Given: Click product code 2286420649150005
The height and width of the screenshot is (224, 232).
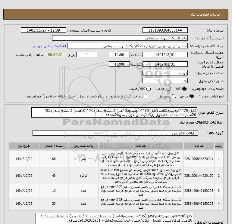Looking at the screenshot, I should pos(199,191).
